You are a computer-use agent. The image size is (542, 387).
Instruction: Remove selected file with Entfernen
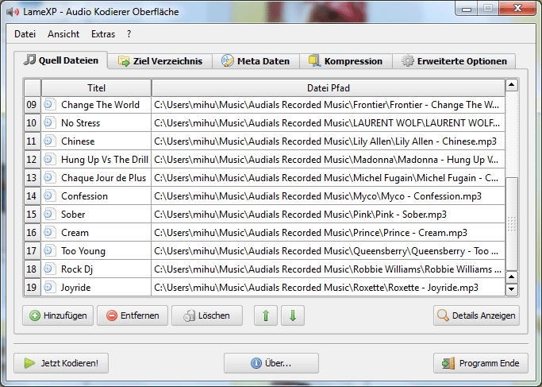coord(133,315)
